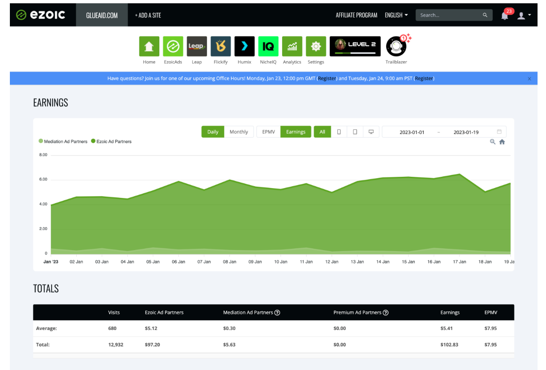546x370 pixels.
Task: Select total visits value 12,932
Action: click(x=116, y=345)
